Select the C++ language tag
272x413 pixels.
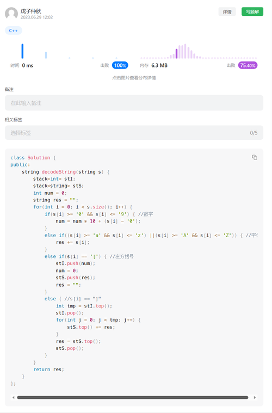14,30
